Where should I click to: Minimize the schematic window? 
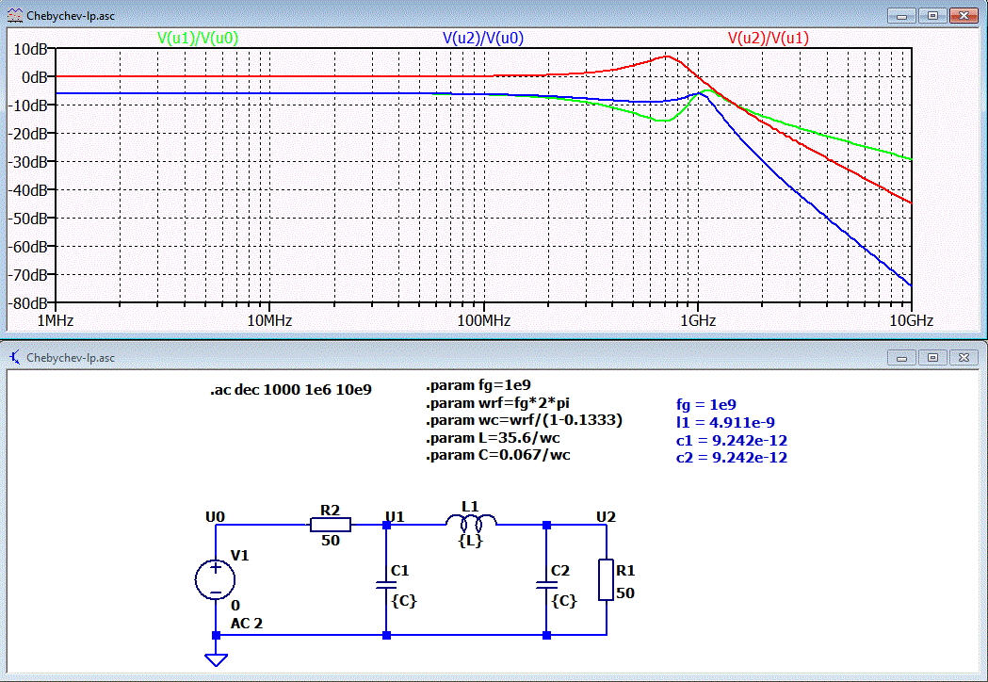(x=901, y=358)
